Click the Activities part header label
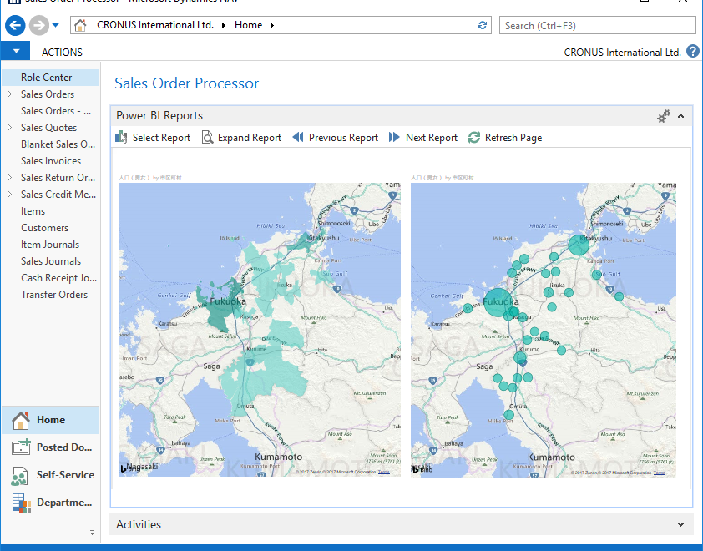Image resolution: width=703 pixels, height=551 pixels. 139,524
